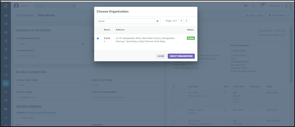
Task: Click the green Active status badge
Action: (x=191, y=38)
